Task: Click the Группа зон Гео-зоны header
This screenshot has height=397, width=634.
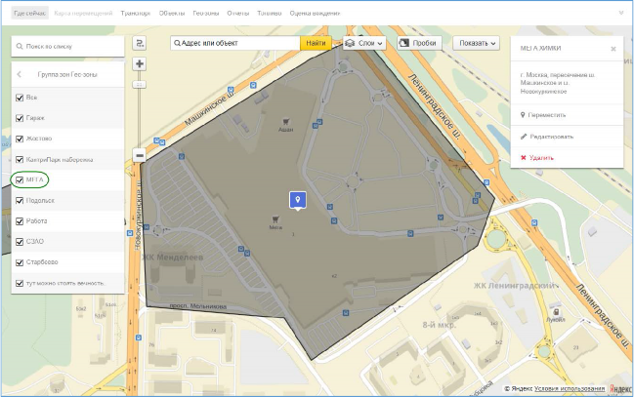Action: pos(67,74)
